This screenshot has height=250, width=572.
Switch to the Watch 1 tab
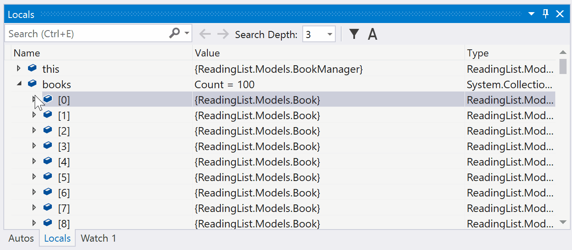coord(98,238)
